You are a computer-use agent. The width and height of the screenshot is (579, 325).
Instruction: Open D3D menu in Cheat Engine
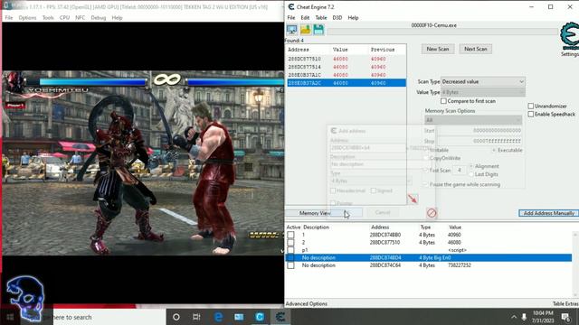[x=337, y=18]
